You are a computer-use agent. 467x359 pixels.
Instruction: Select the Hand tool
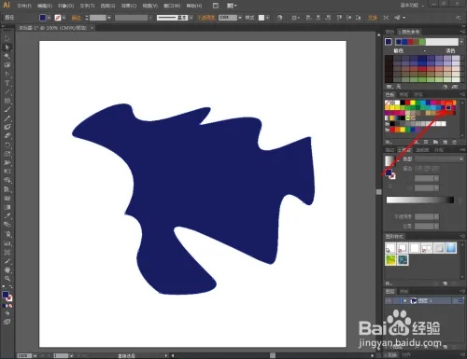click(7, 269)
